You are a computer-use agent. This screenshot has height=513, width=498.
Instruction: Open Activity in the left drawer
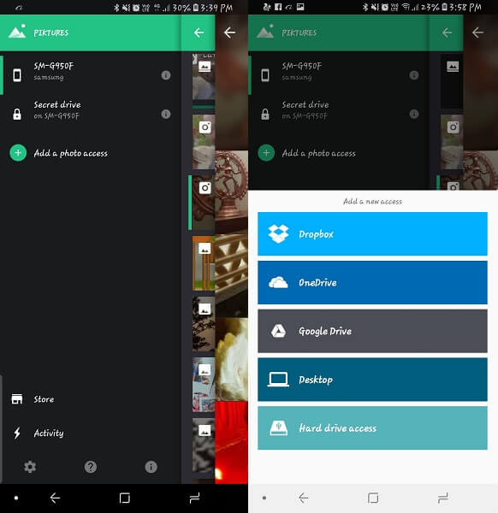point(91,433)
